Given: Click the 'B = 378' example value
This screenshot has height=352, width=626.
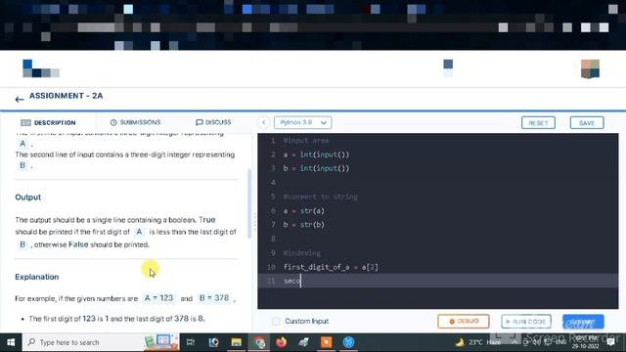Looking at the screenshot, I should point(213,298).
